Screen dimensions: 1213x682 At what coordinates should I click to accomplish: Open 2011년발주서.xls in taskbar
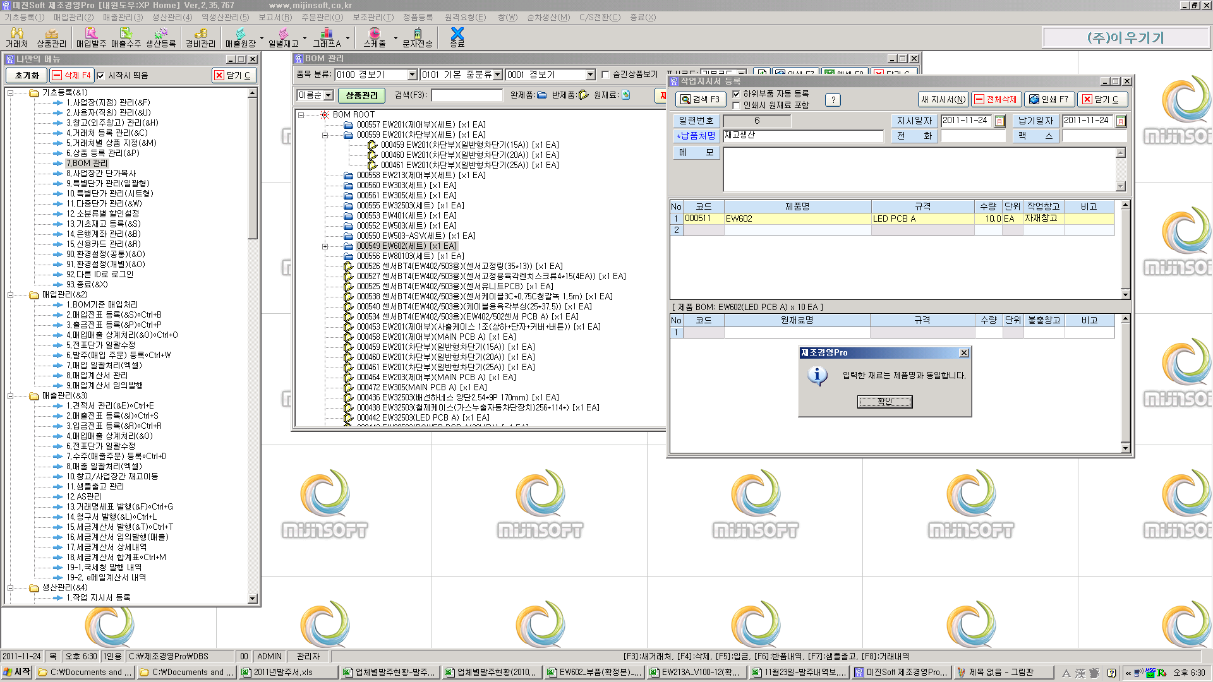tap(288, 673)
